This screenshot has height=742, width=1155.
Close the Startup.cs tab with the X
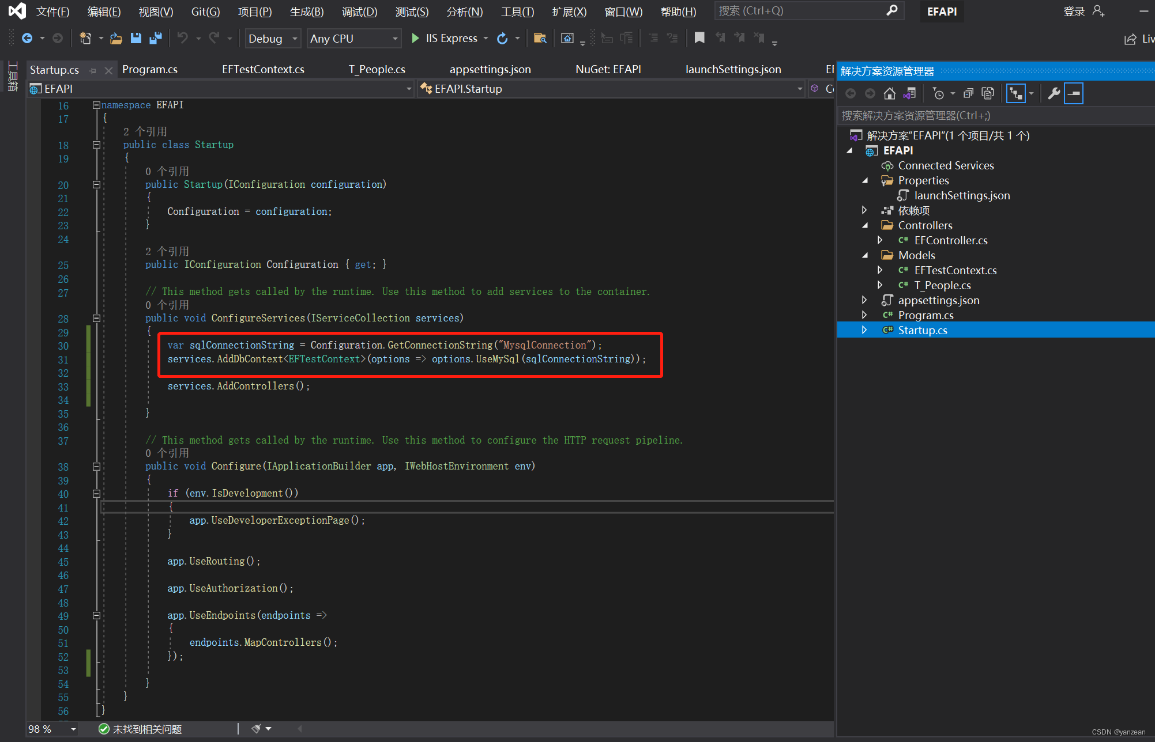click(108, 70)
